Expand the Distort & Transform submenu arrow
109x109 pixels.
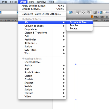[64, 33]
